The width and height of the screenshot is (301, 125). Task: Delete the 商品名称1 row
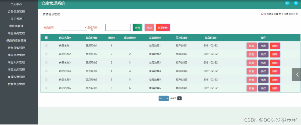coord(275,46)
